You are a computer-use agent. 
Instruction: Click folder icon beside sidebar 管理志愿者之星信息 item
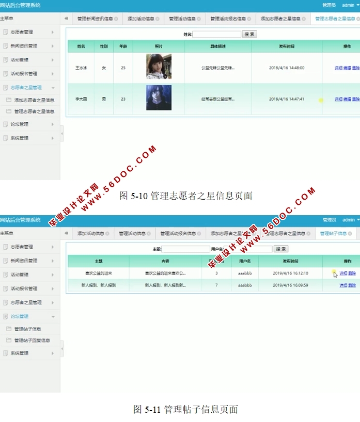coord(9,111)
